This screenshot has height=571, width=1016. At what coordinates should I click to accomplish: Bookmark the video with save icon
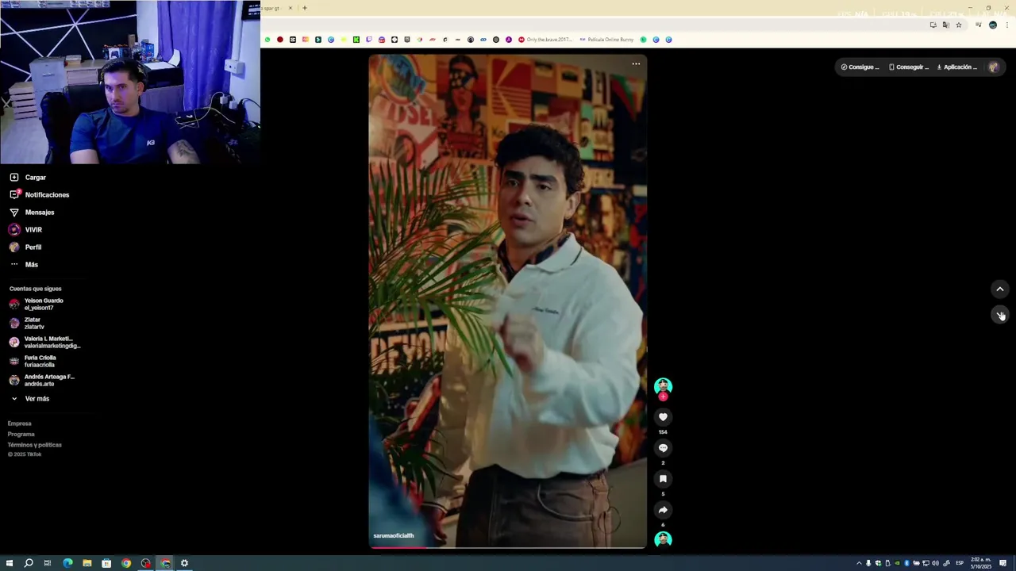[663, 479]
